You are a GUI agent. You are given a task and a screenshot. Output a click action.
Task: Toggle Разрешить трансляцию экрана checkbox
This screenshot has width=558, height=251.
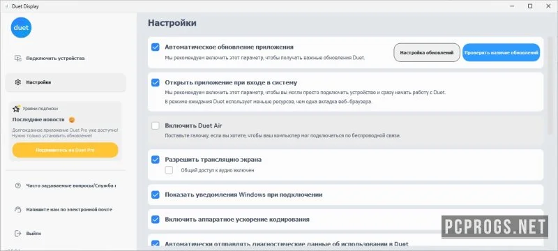pyautogui.click(x=155, y=160)
